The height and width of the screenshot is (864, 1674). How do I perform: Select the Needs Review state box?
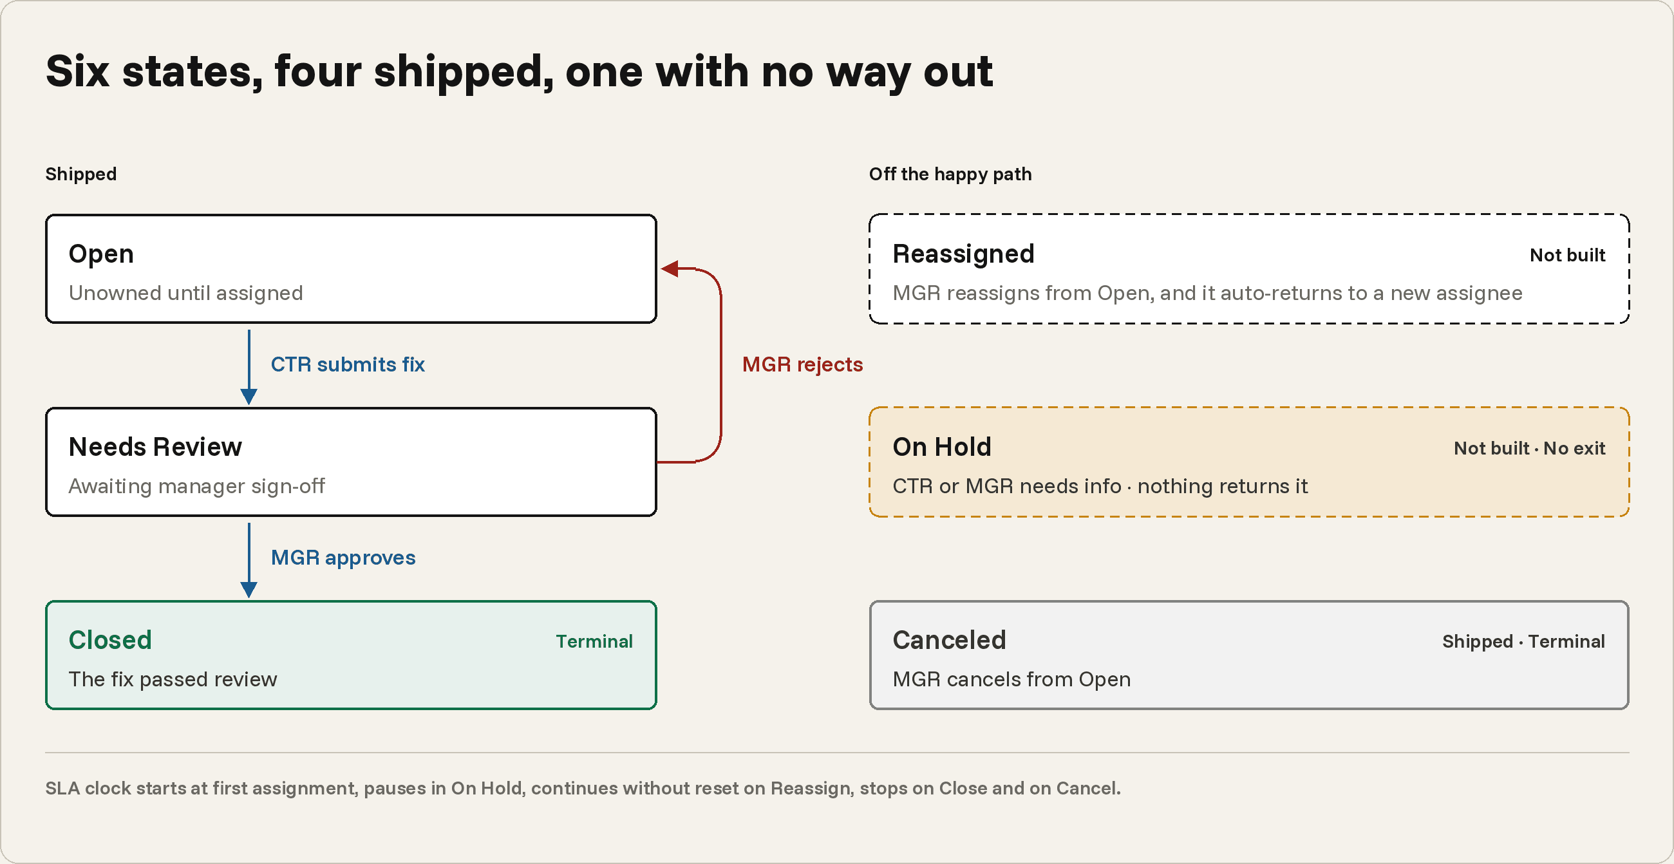(351, 462)
